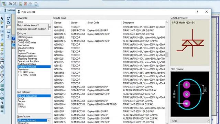
Task: Pick the Buses mode tool
Action: point(2,40)
